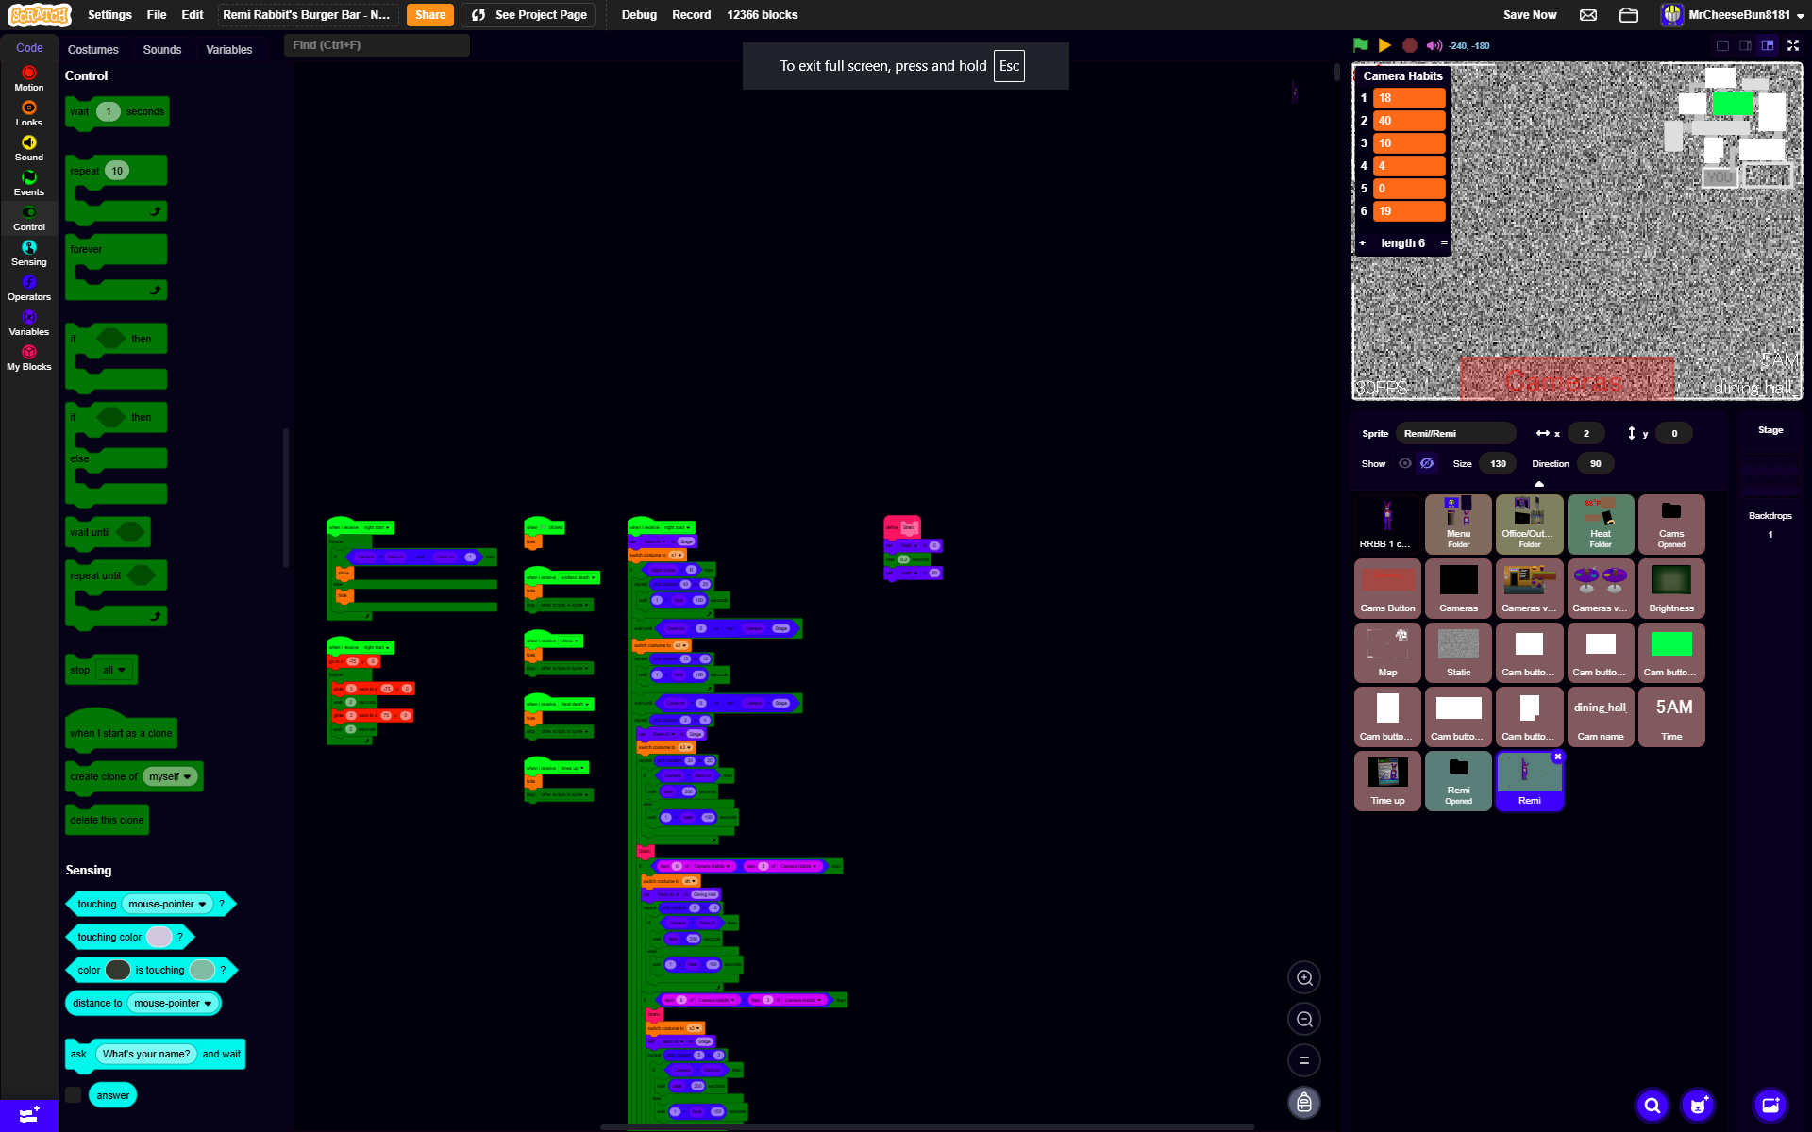Open the Menu Folder
The height and width of the screenshot is (1132, 1812).
(x=1458, y=524)
